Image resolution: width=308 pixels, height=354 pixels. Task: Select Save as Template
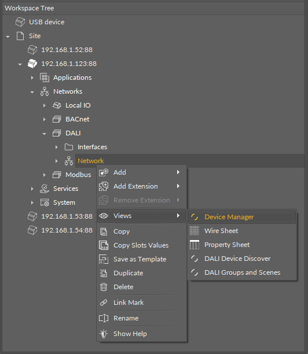point(142,259)
